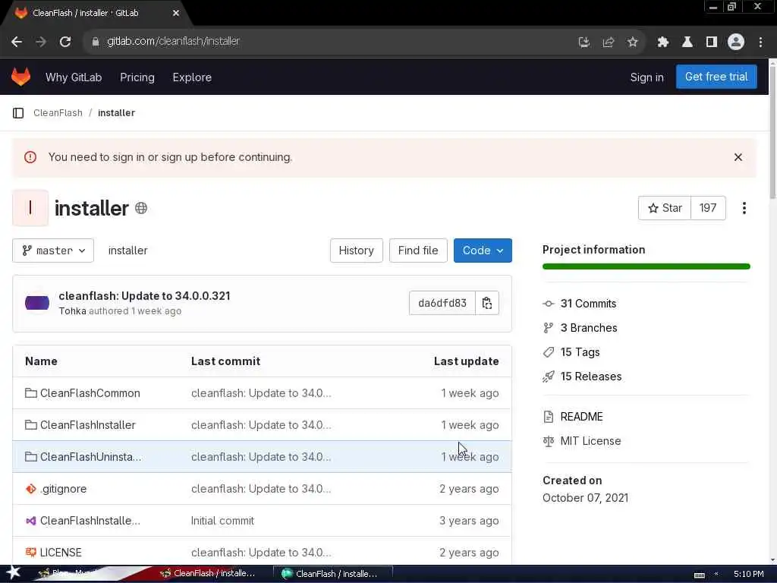Click keyboard icon in system tray
This screenshot has height=583, width=777.
[x=699, y=575]
